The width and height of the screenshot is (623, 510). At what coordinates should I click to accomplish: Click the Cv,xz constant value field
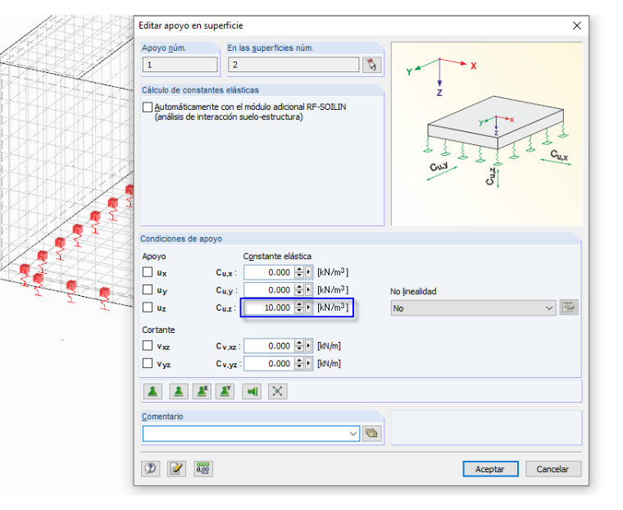(x=270, y=346)
